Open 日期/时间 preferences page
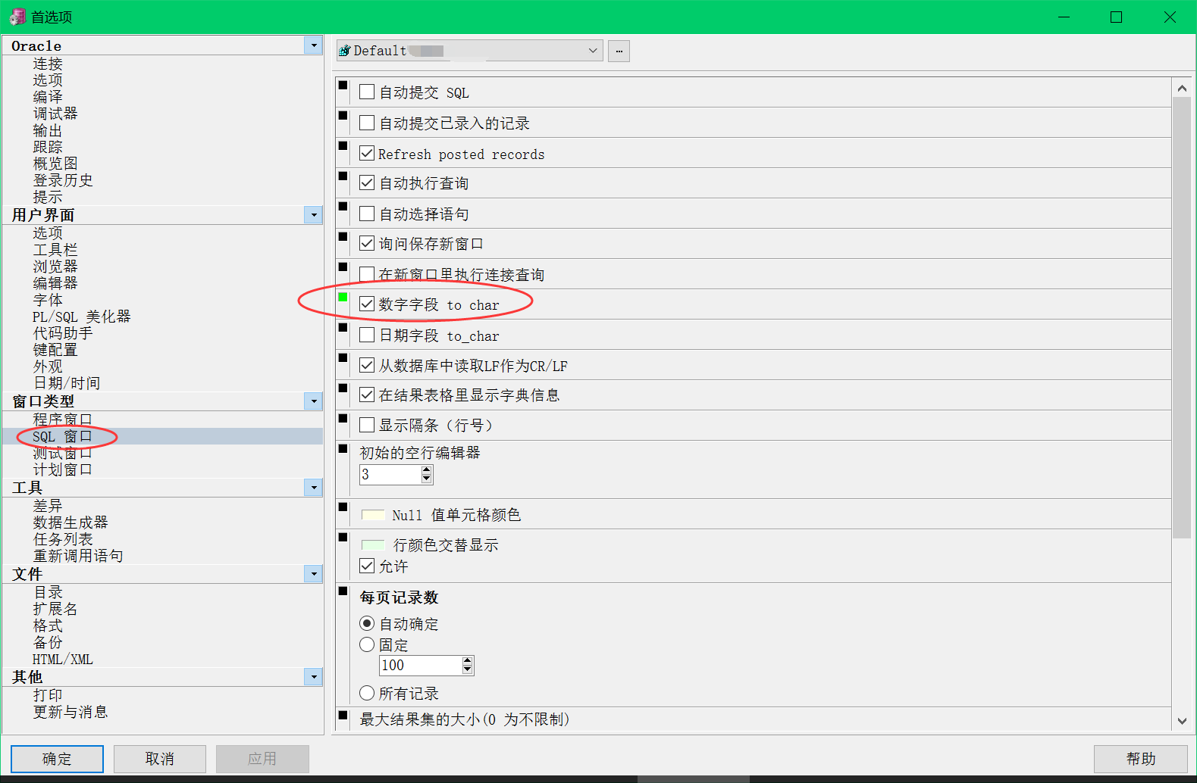 point(67,383)
